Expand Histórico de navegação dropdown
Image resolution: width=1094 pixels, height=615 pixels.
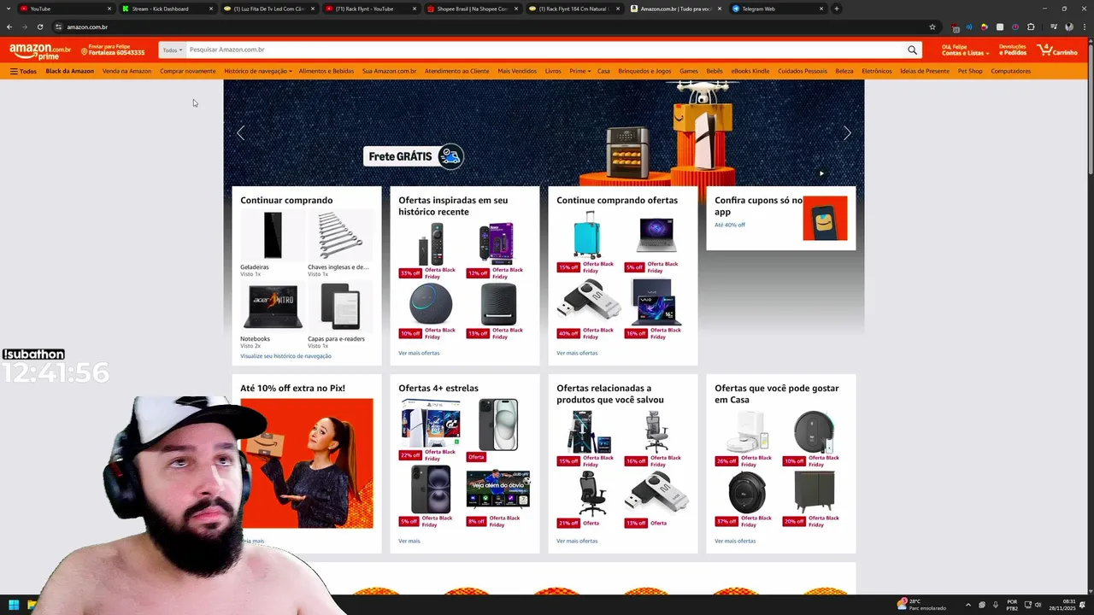tap(258, 71)
